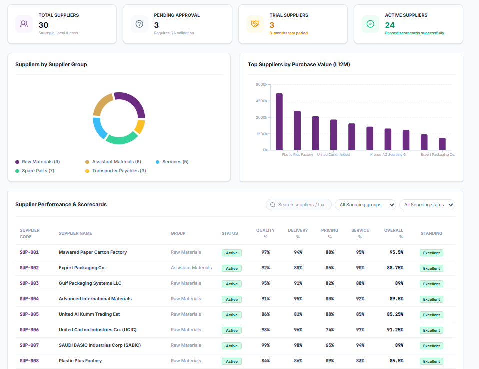Sort by the Delivery % column header
This screenshot has height=369, width=479.
298,233
